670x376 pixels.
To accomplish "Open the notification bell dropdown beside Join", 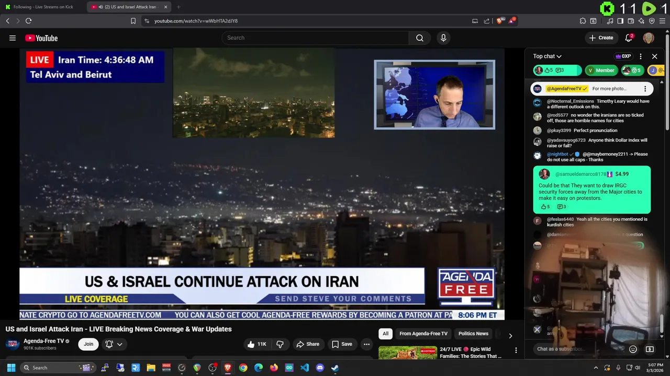I will pyautogui.click(x=114, y=344).
